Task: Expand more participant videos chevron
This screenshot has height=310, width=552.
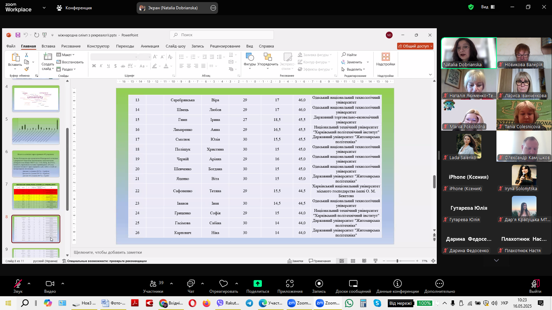Action: click(x=496, y=260)
